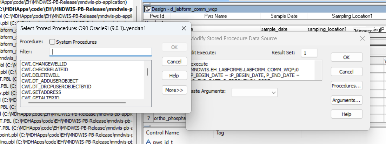Click the Sample Date column header
The height and width of the screenshot is (144, 386).
click(284, 16)
